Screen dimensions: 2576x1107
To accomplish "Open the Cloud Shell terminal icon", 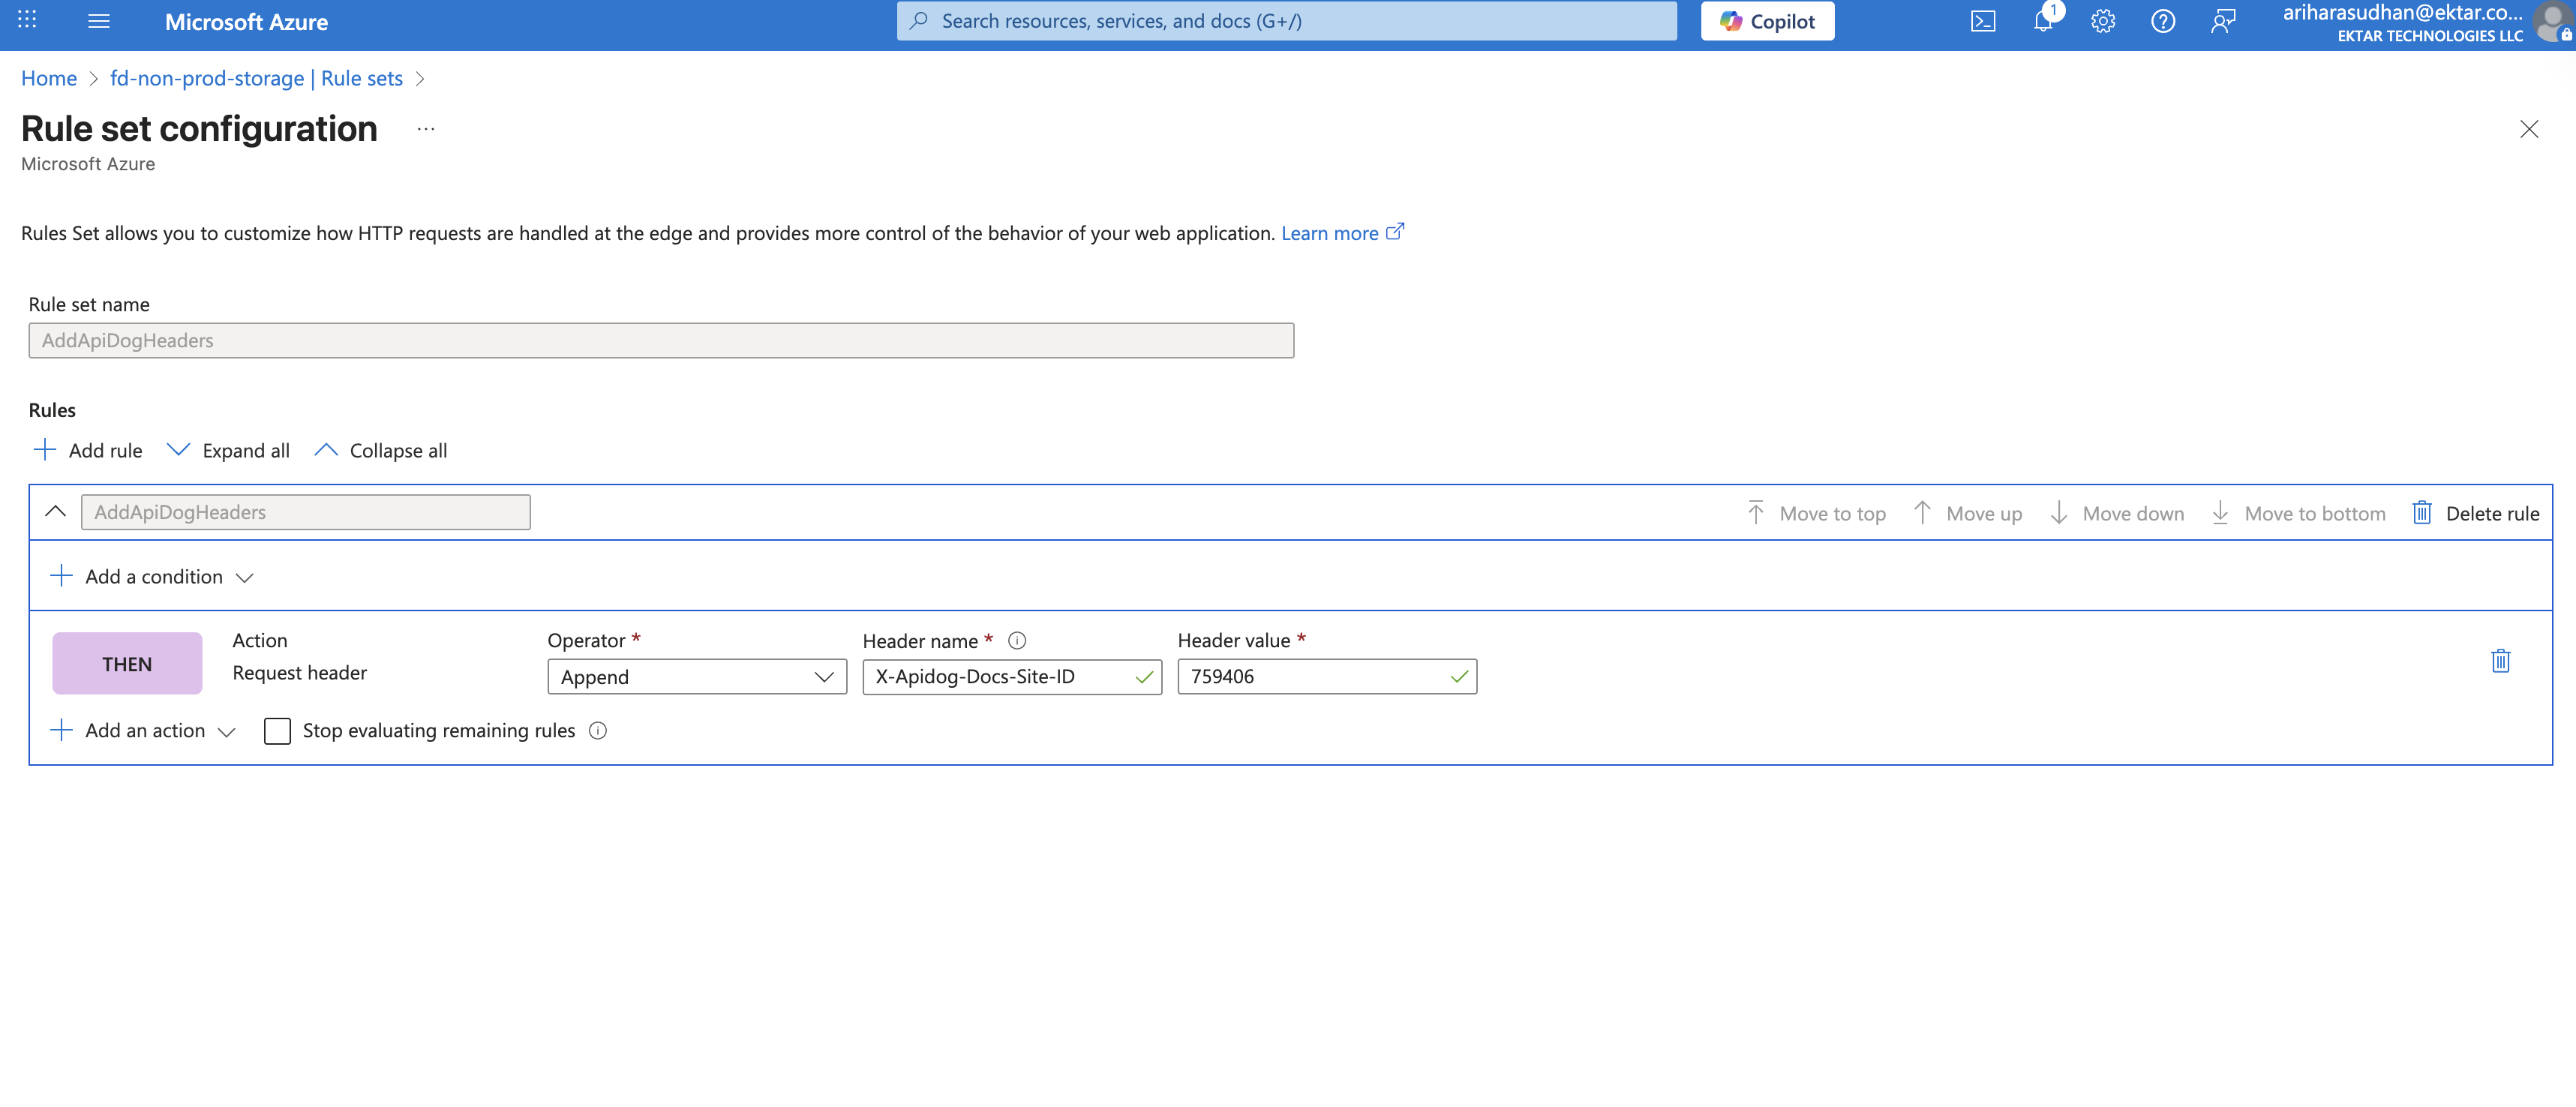I will coord(1982,21).
